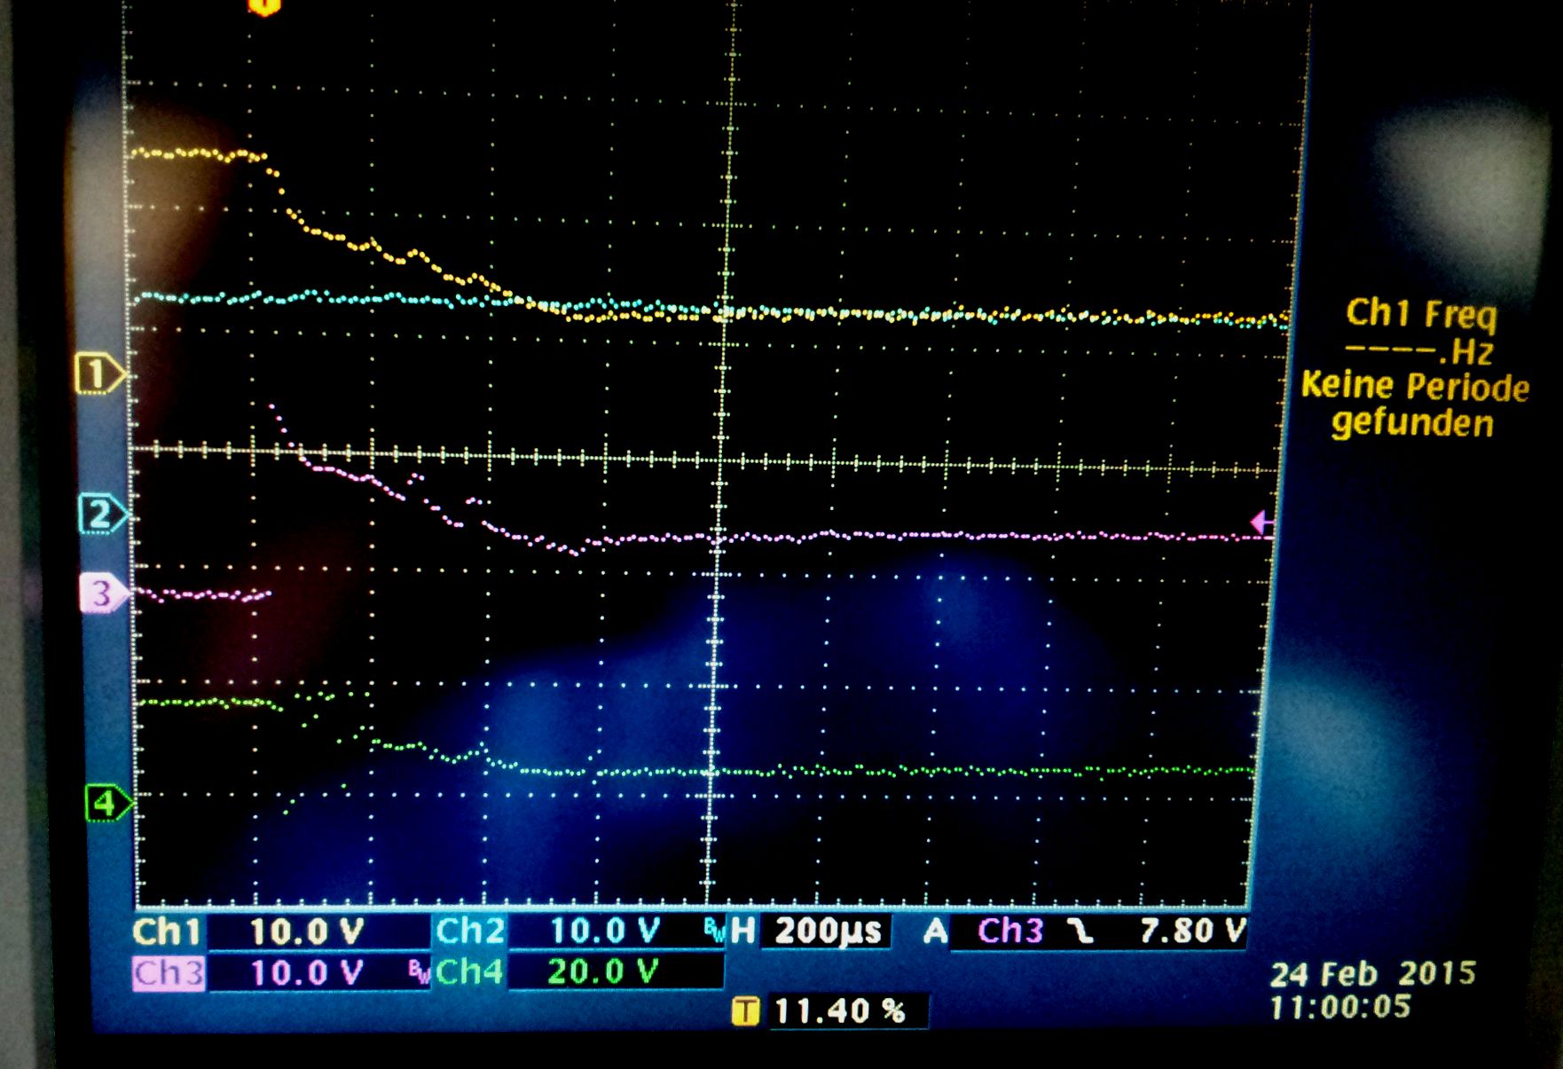Click the Keine Periode gefunden message
The image size is (1563, 1069).
[1415, 405]
